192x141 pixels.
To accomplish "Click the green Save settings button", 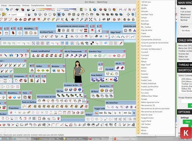I will tap(187, 122).
